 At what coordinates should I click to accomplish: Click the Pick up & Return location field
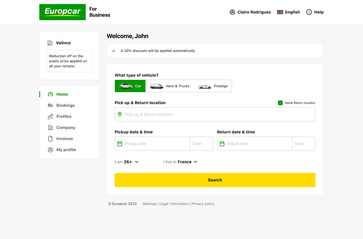point(215,114)
